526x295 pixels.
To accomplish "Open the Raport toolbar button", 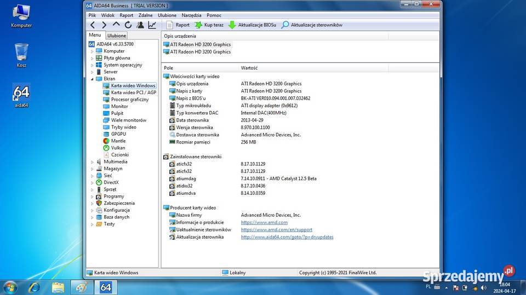I will 178,25.
